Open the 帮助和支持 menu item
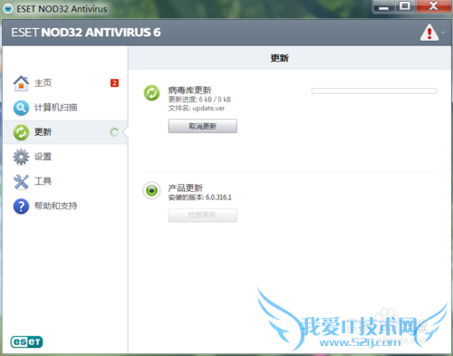 coord(65,207)
